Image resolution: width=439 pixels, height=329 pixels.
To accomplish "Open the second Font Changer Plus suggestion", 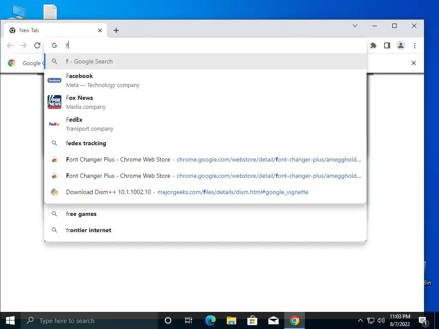I will (205, 176).
